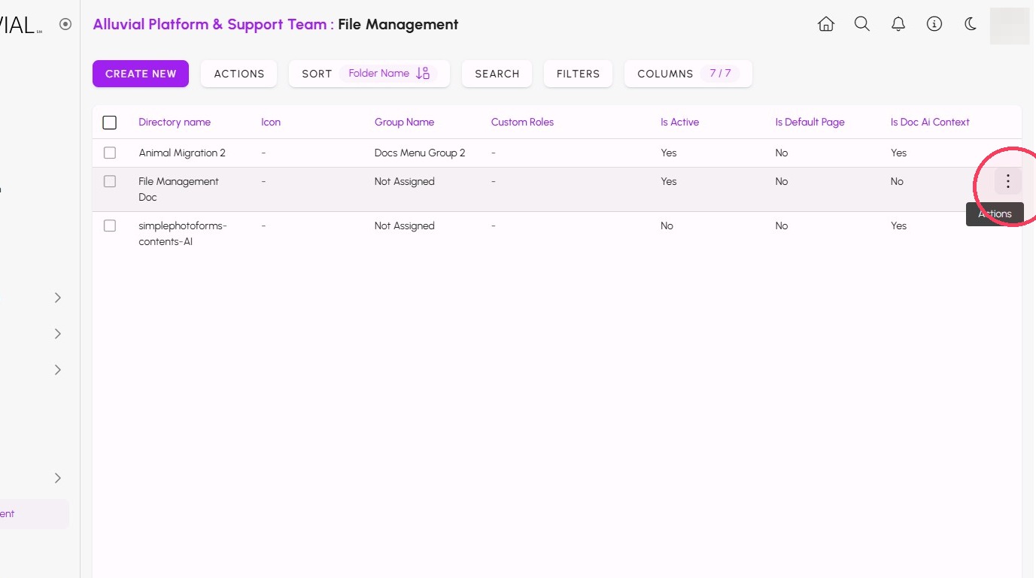Switch to dark mode moon icon
Viewport: 1036px width, 578px height.
(971, 24)
